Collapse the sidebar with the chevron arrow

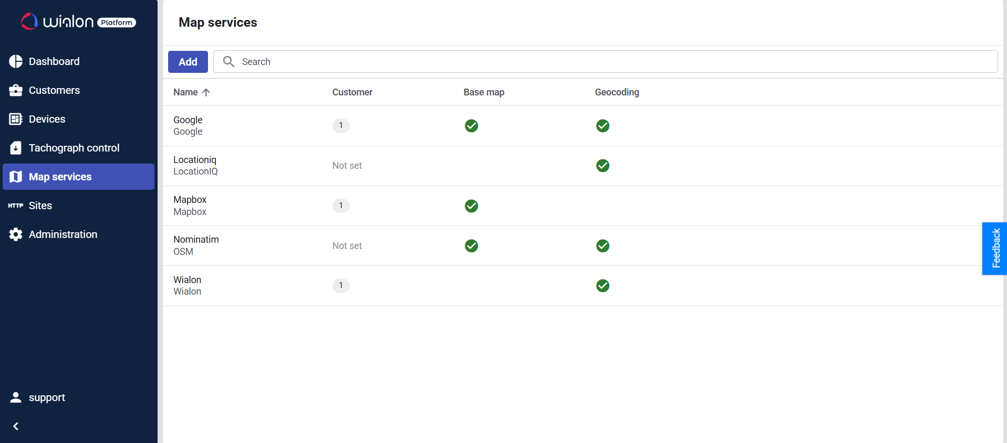(16, 426)
